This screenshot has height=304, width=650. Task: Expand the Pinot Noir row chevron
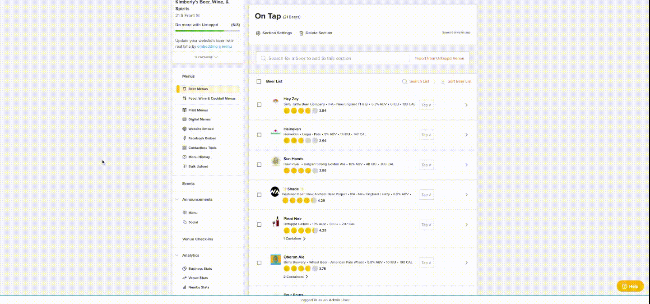point(467,225)
